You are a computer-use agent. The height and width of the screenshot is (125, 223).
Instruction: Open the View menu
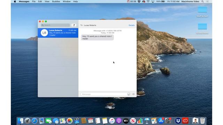[x=47, y=1]
